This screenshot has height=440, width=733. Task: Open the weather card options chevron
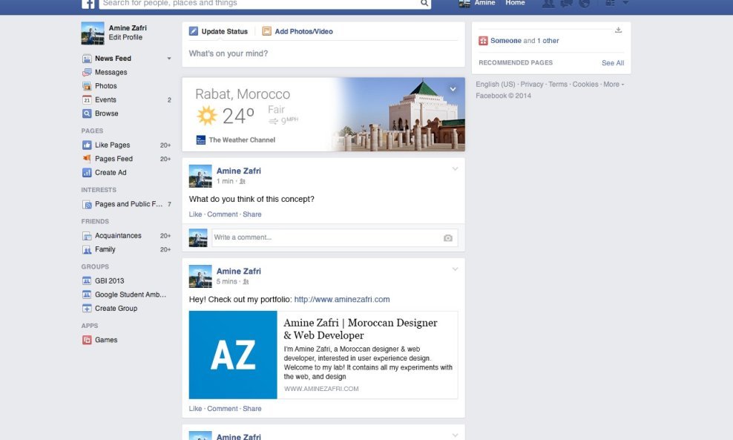click(x=453, y=89)
